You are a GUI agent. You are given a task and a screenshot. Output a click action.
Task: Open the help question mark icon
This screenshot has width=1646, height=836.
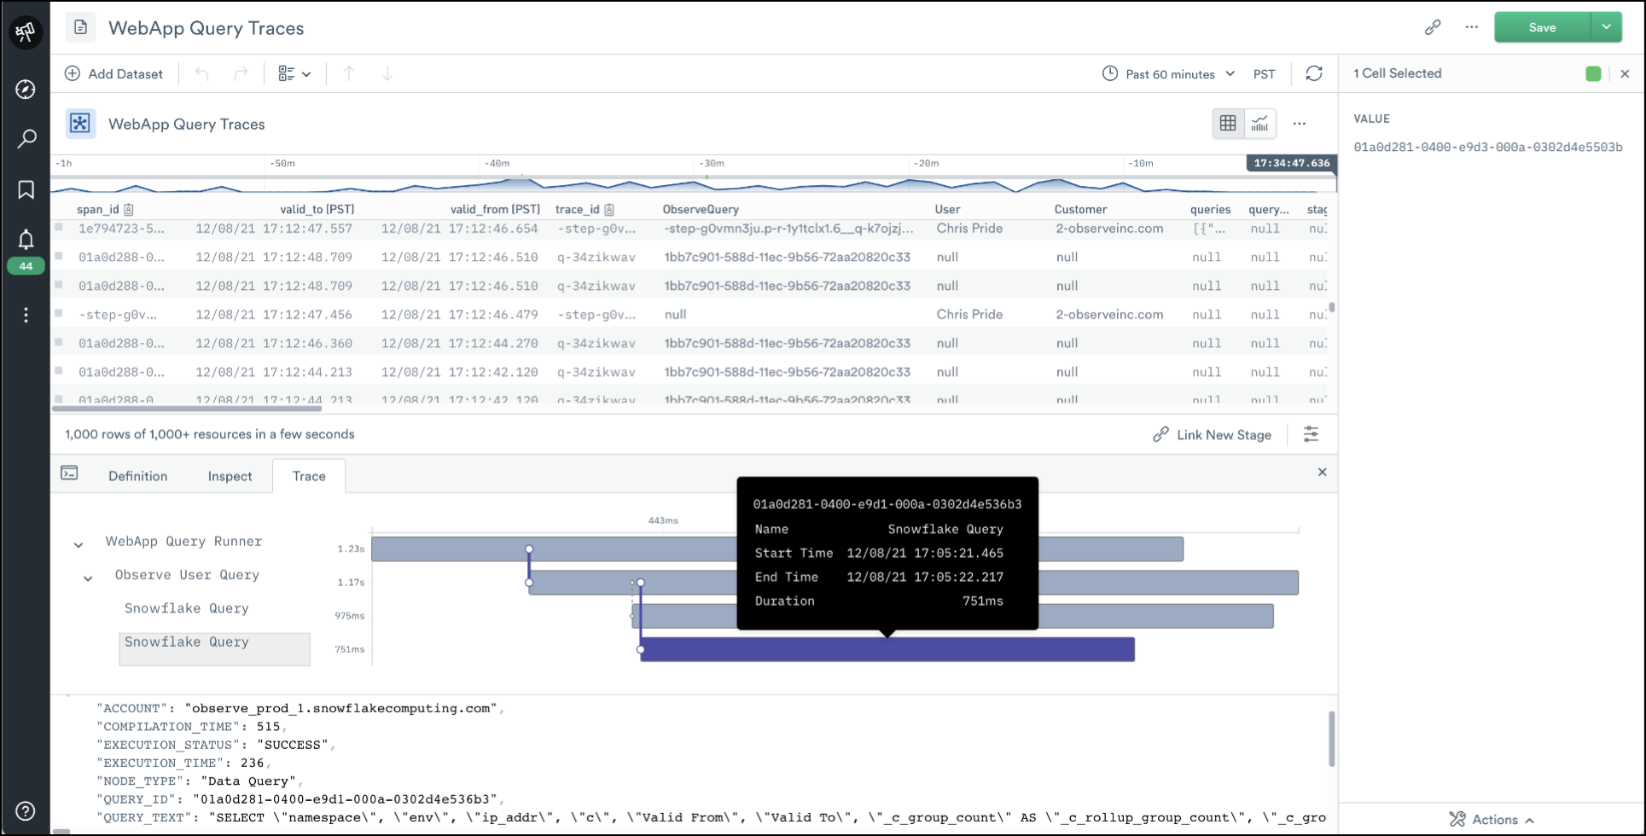[26, 810]
